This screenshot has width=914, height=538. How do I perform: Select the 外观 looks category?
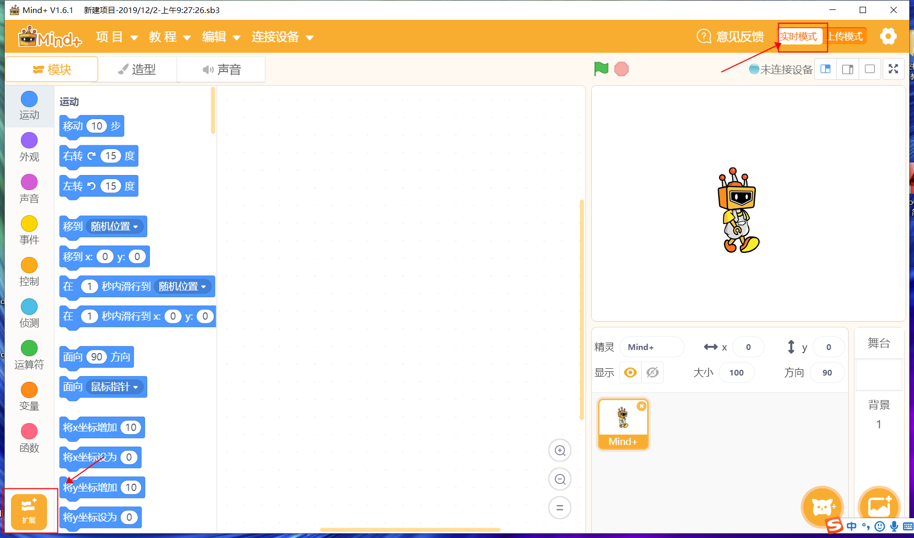coord(29,147)
